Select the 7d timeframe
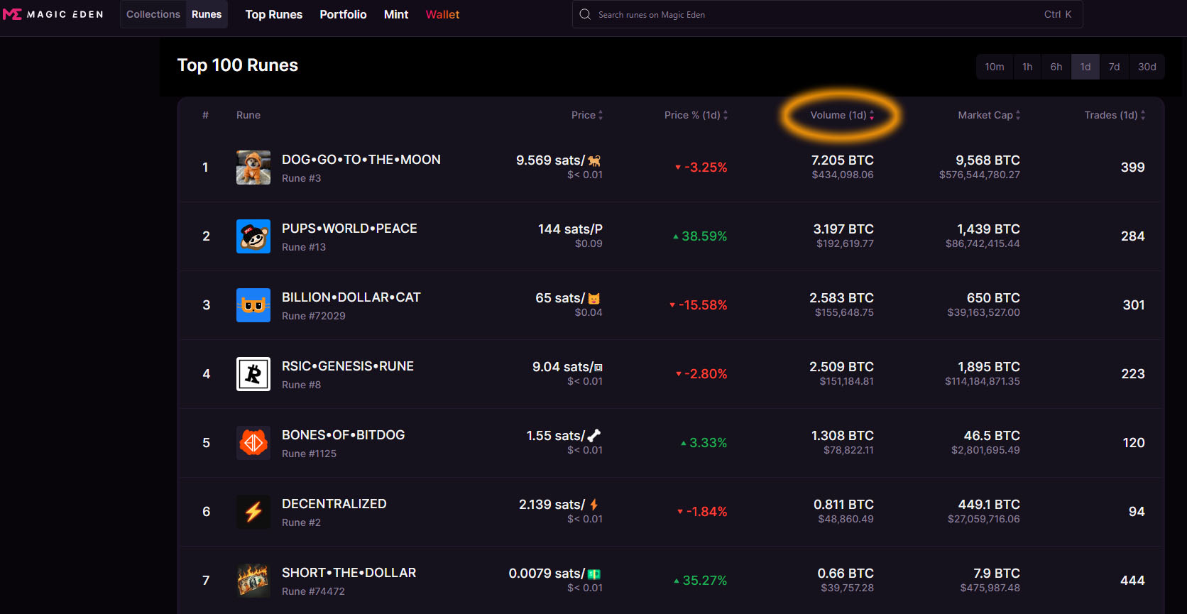Screen dimensions: 1187x614 click(1115, 67)
